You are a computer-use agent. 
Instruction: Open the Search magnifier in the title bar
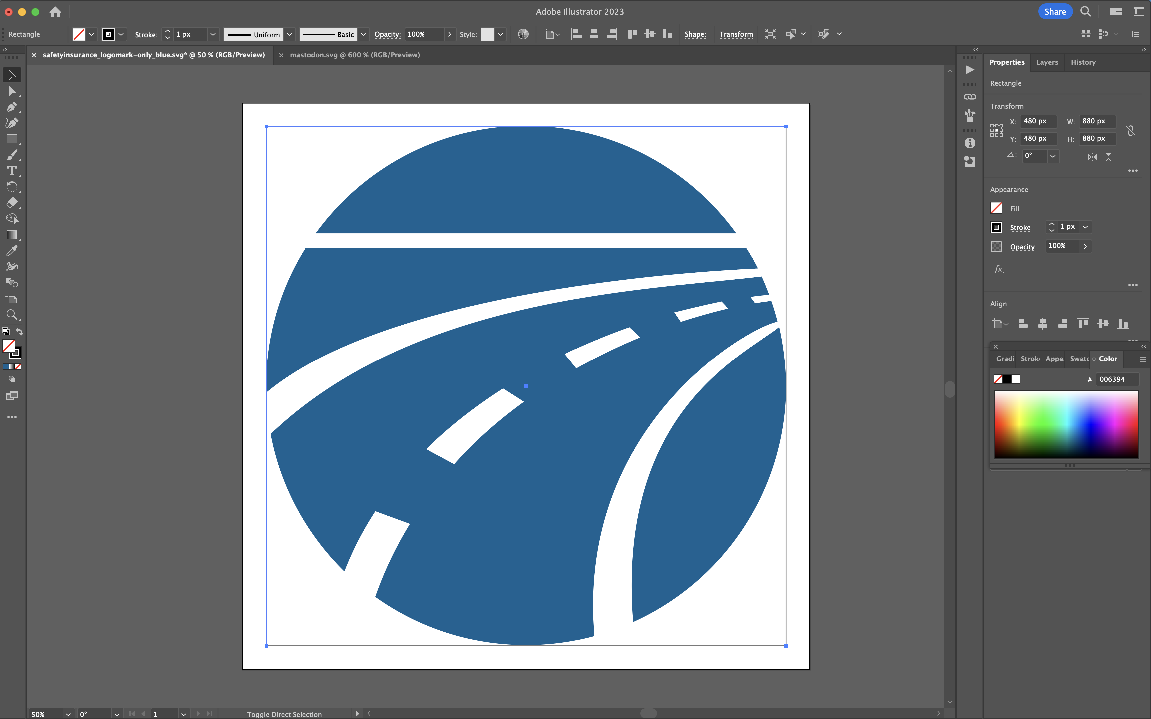[1085, 11]
